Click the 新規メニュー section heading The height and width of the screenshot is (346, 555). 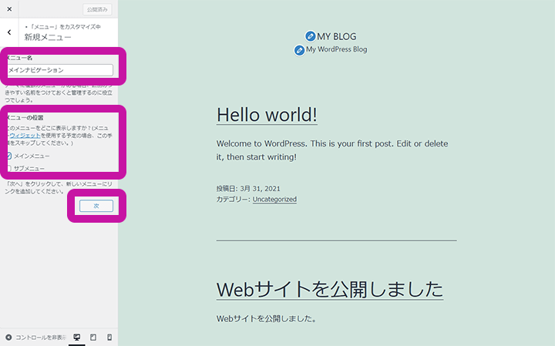tap(48, 37)
